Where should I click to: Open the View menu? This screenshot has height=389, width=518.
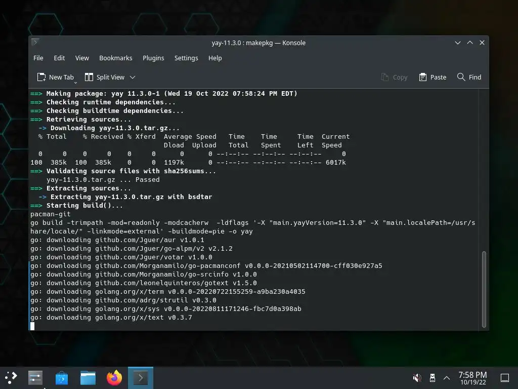tap(82, 58)
